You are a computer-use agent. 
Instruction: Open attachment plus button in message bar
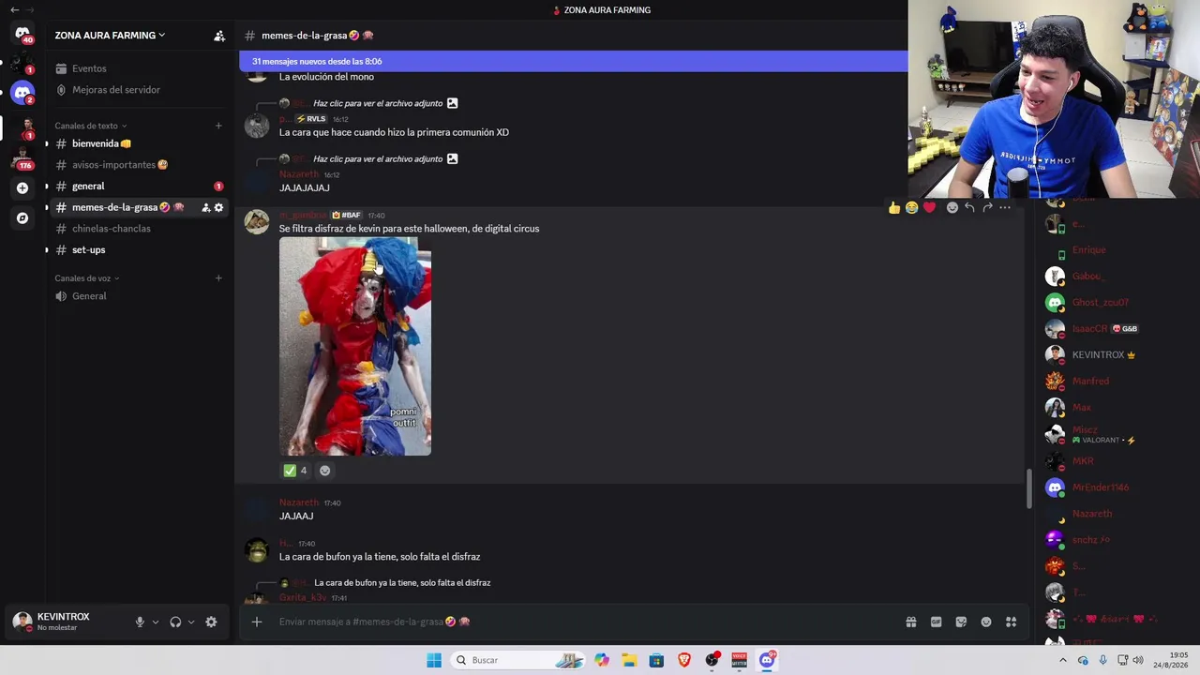256,622
